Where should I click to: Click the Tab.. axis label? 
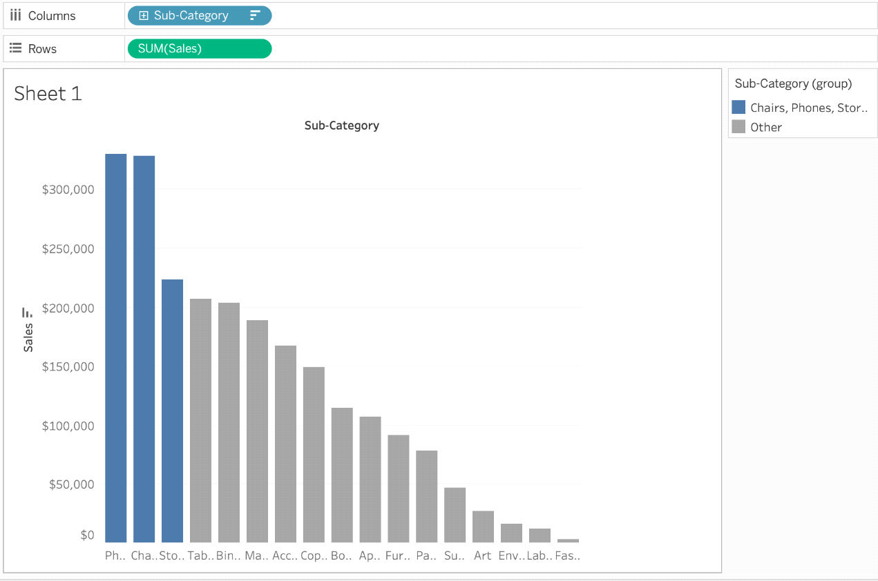coord(200,555)
